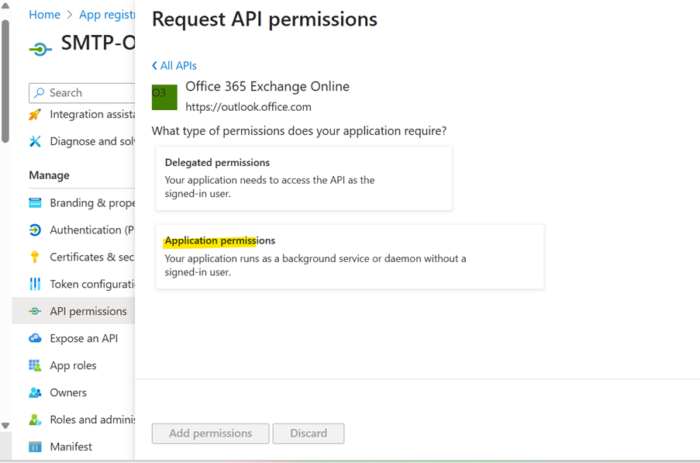Open Branding & properties page

tap(73, 202)
